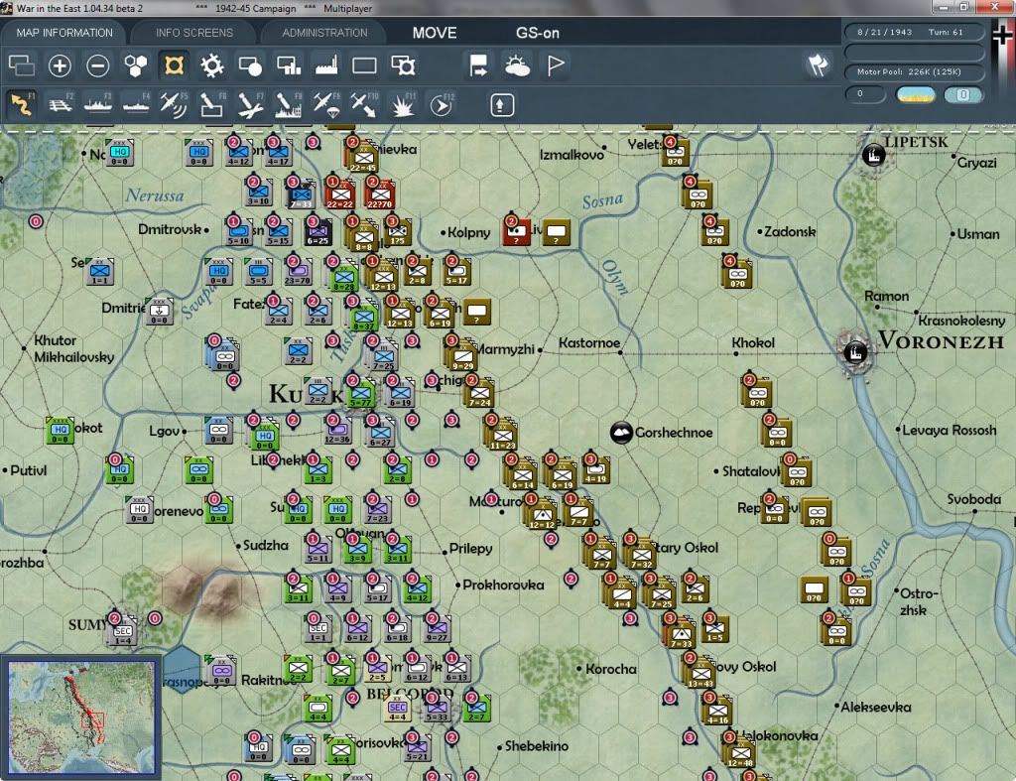
Task: Click the Voronezh factory city icon
Action: point(855,352)
